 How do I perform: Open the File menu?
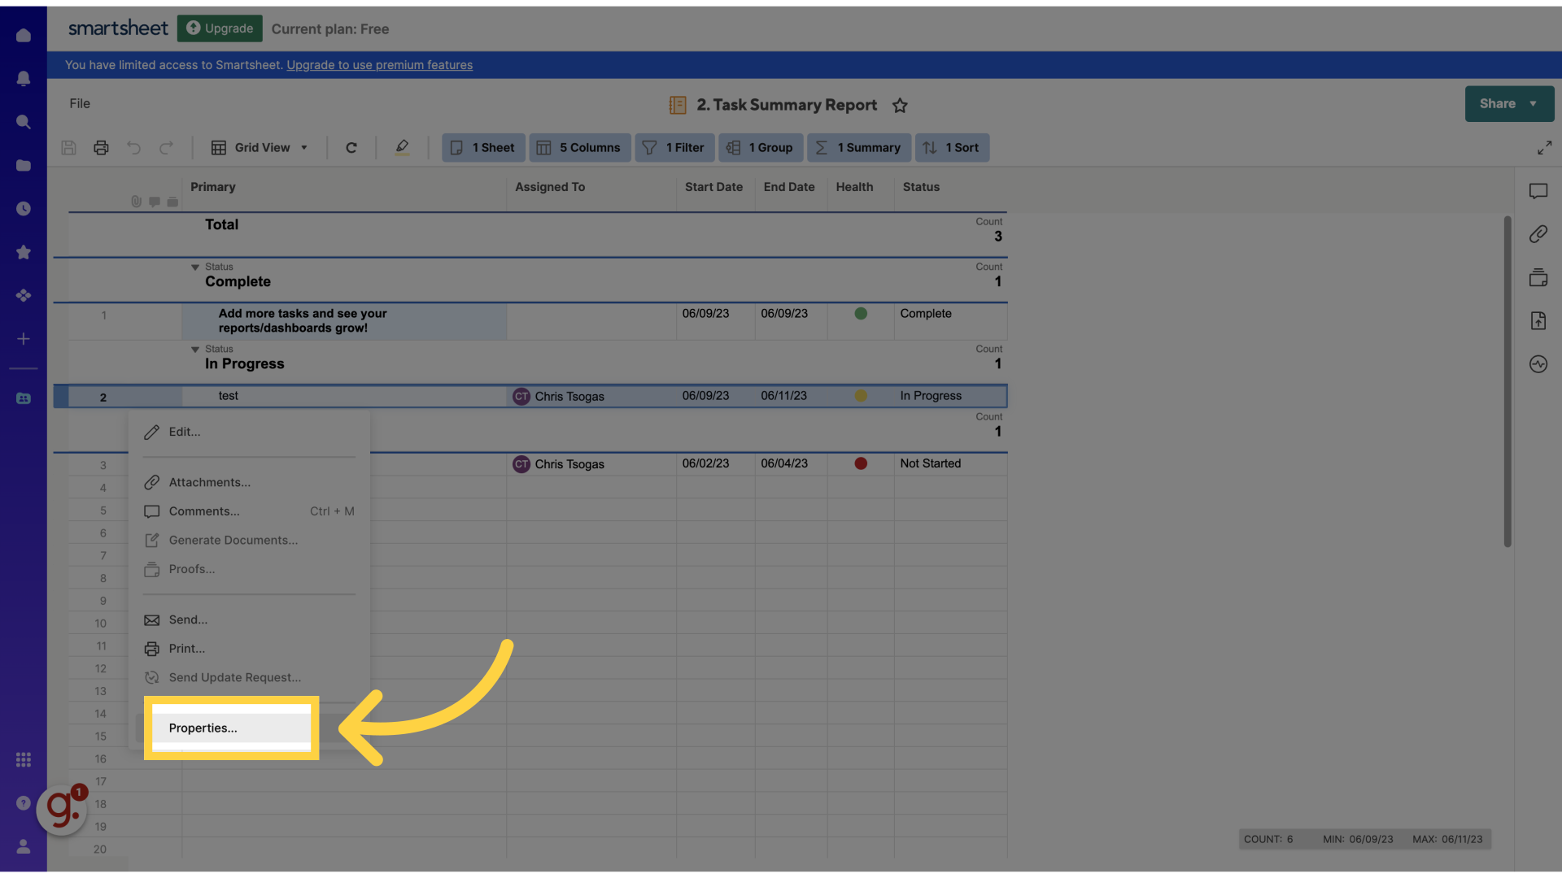point(80,103)
